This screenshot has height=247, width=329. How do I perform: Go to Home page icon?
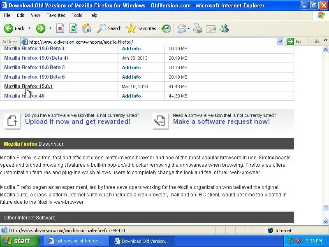[x=86, y=28]
